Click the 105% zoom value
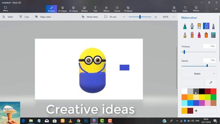The width and height of the screenshot is (220, 124). click(x=165, y=17)
